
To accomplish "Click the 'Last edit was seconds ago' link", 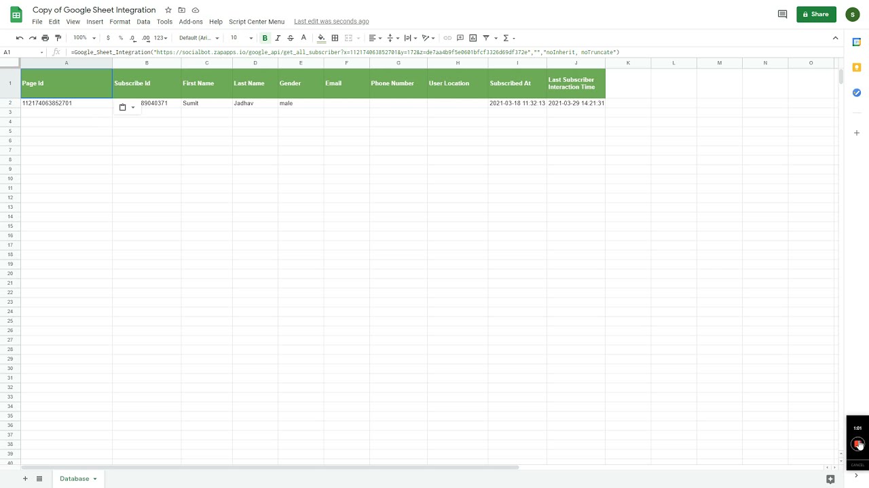I will (x=331, y=22).
